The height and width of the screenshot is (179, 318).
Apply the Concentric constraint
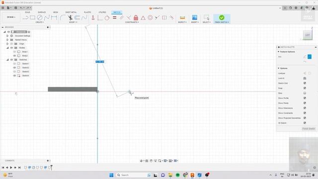pyautogui.click(x=150, y=18)
